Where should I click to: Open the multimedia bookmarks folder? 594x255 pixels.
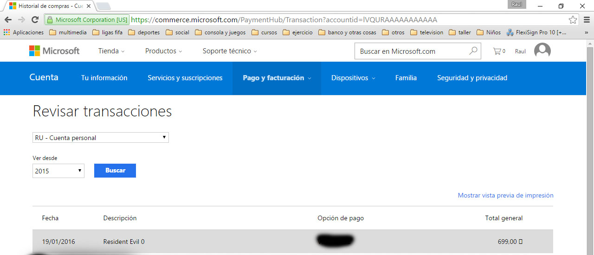tap(68, 32)
